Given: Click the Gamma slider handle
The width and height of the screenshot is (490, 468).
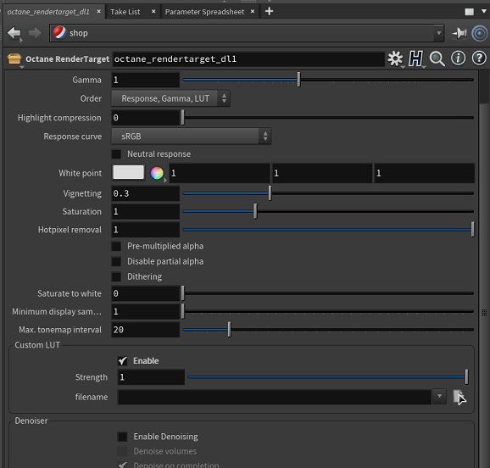Looking at the screenshot, I should coord(298,80).
